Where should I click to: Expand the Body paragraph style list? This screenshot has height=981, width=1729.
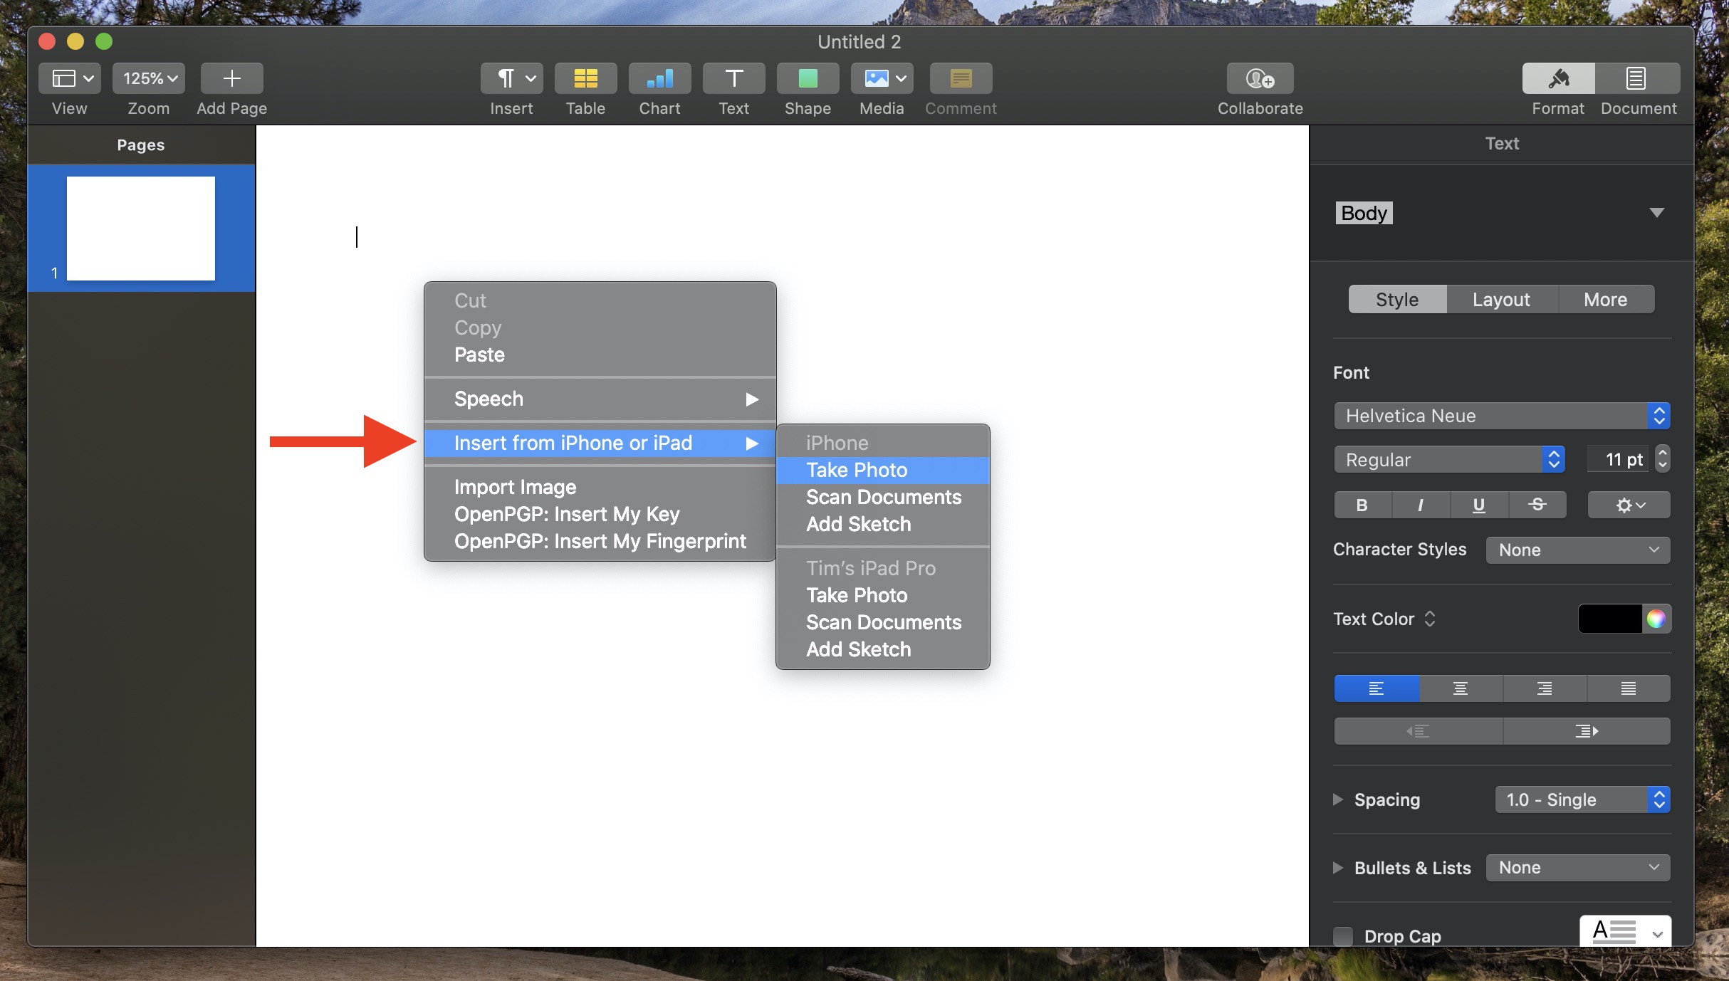[1657, 212]
